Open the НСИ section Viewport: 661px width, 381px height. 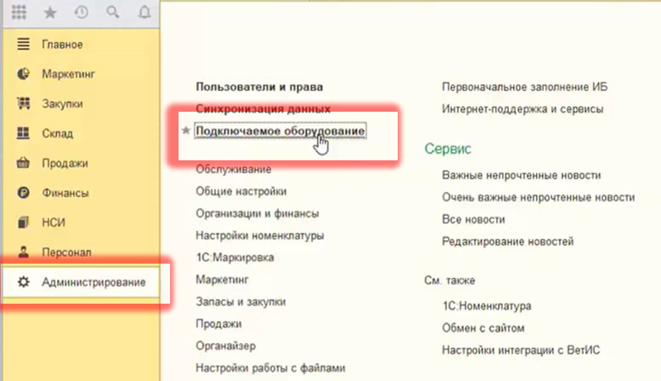[54, 222]
